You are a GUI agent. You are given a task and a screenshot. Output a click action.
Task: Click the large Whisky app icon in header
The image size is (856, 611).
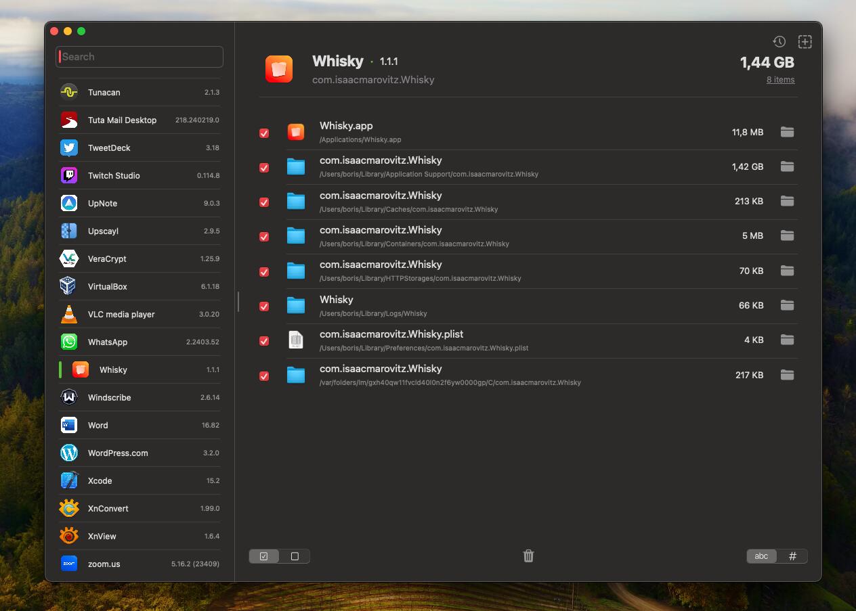(279, 69)
